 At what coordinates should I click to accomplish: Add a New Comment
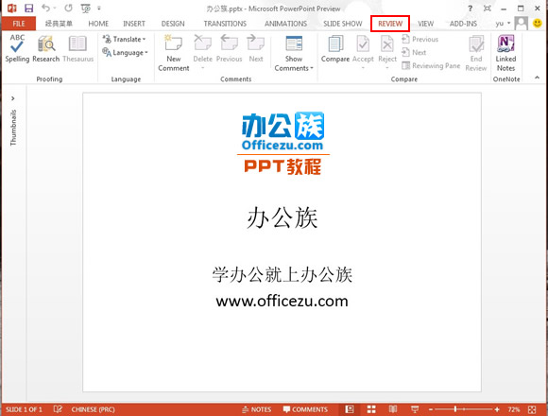173,52
